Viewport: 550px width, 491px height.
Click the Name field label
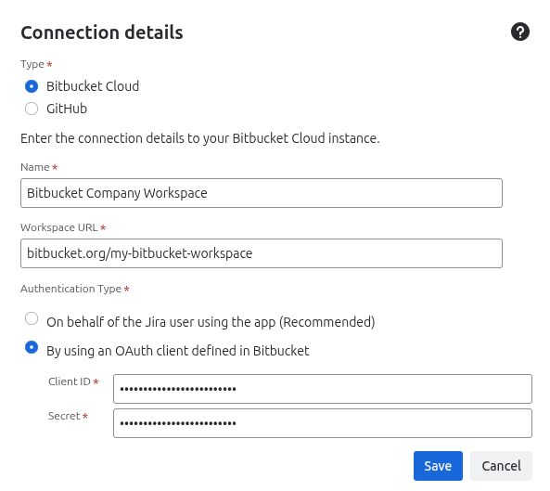[34, 167]
